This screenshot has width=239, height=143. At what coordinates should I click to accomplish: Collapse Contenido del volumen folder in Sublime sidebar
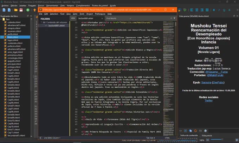coord(41,22)
